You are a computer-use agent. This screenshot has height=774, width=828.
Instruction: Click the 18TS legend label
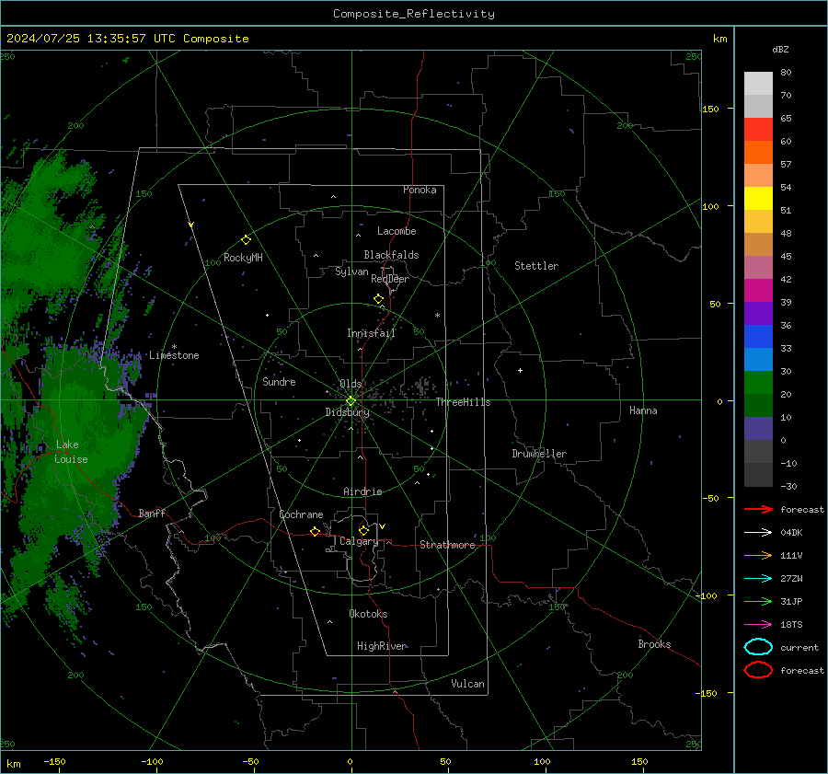[791, 625]
